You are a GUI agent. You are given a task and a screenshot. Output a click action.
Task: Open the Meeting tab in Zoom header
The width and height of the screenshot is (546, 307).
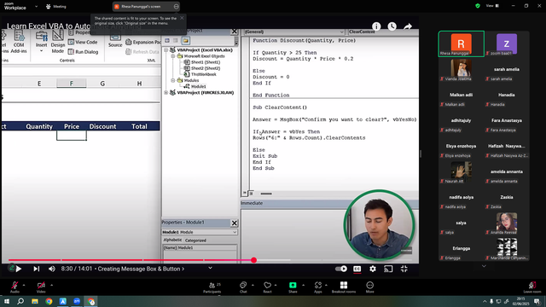[56, 6]
